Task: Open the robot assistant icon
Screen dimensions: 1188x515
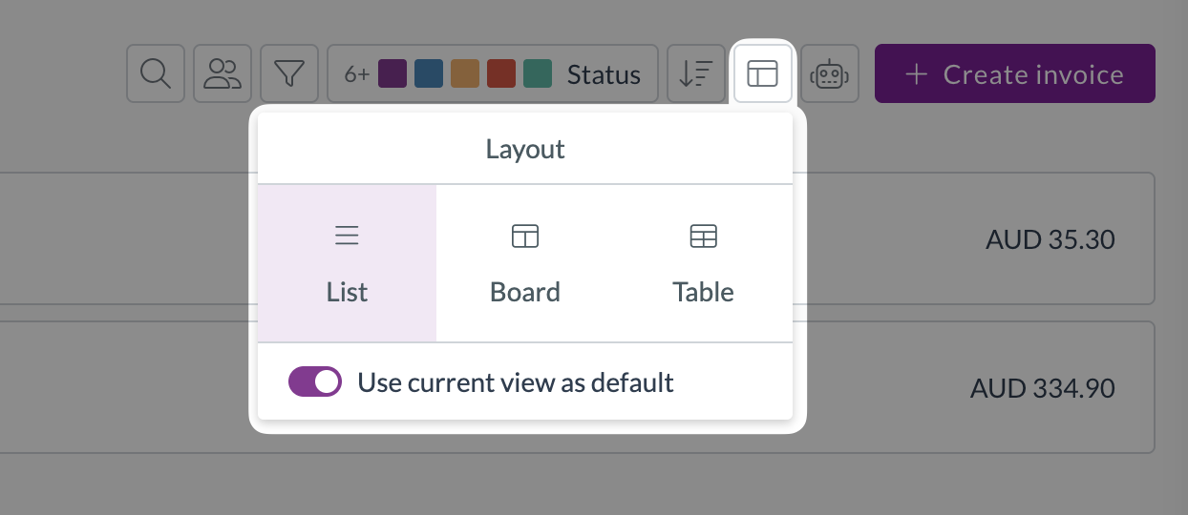Action: (829, 73)
